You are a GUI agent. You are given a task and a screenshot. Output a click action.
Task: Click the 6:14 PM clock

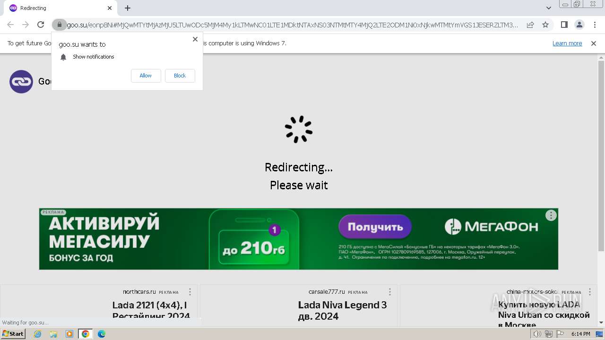(580, 334)
